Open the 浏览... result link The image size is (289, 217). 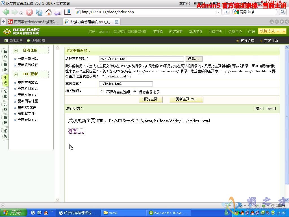(x=76, y=131)
